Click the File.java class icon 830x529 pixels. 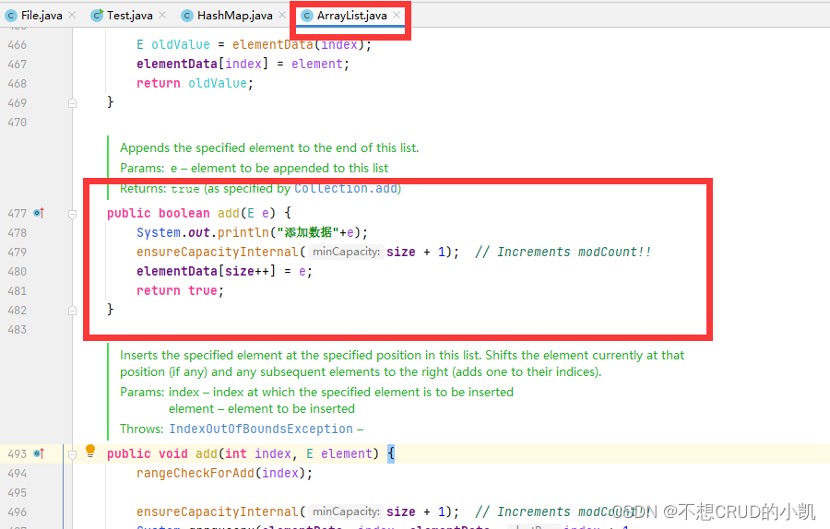coord(10,16)
